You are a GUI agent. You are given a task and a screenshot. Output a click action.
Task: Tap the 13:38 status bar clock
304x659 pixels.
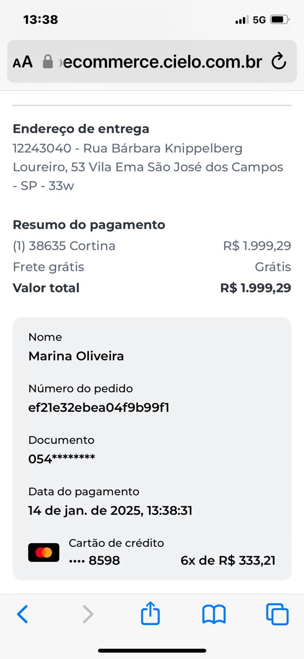(x=41, y=20)
